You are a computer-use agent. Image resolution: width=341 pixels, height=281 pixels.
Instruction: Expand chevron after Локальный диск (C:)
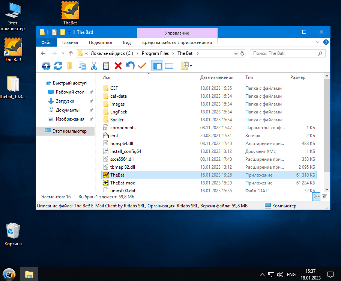click(x=137, y=53)
